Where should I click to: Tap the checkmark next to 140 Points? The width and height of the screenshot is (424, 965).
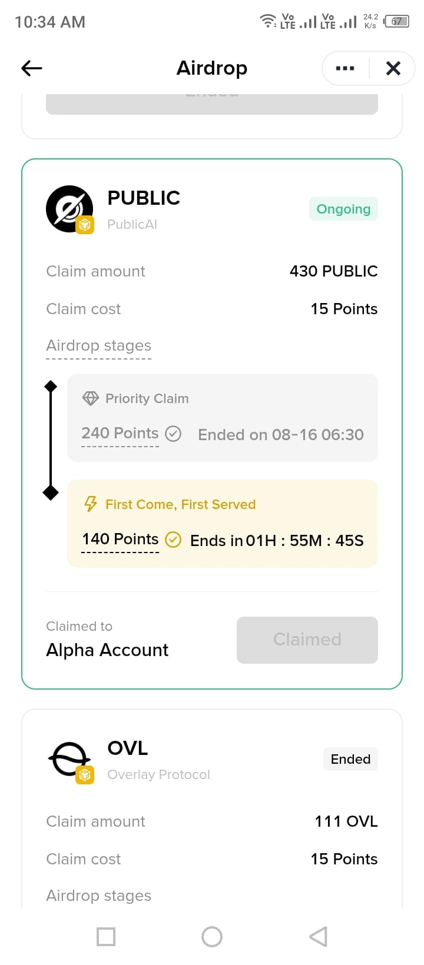(x=173, y=540)
